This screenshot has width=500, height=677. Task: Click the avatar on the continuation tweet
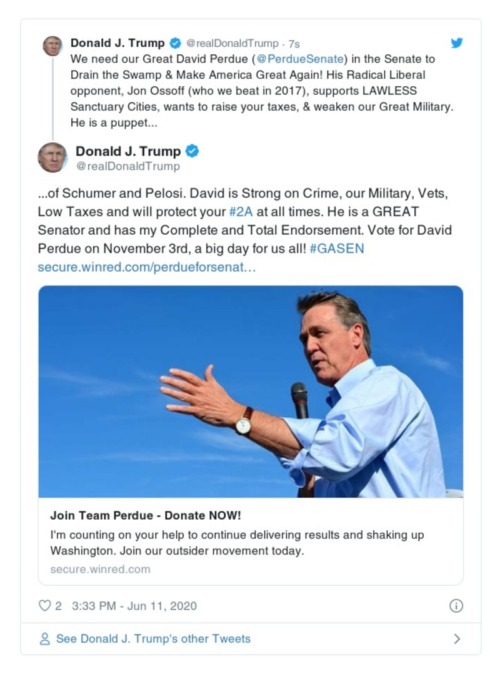pos(54,157)
